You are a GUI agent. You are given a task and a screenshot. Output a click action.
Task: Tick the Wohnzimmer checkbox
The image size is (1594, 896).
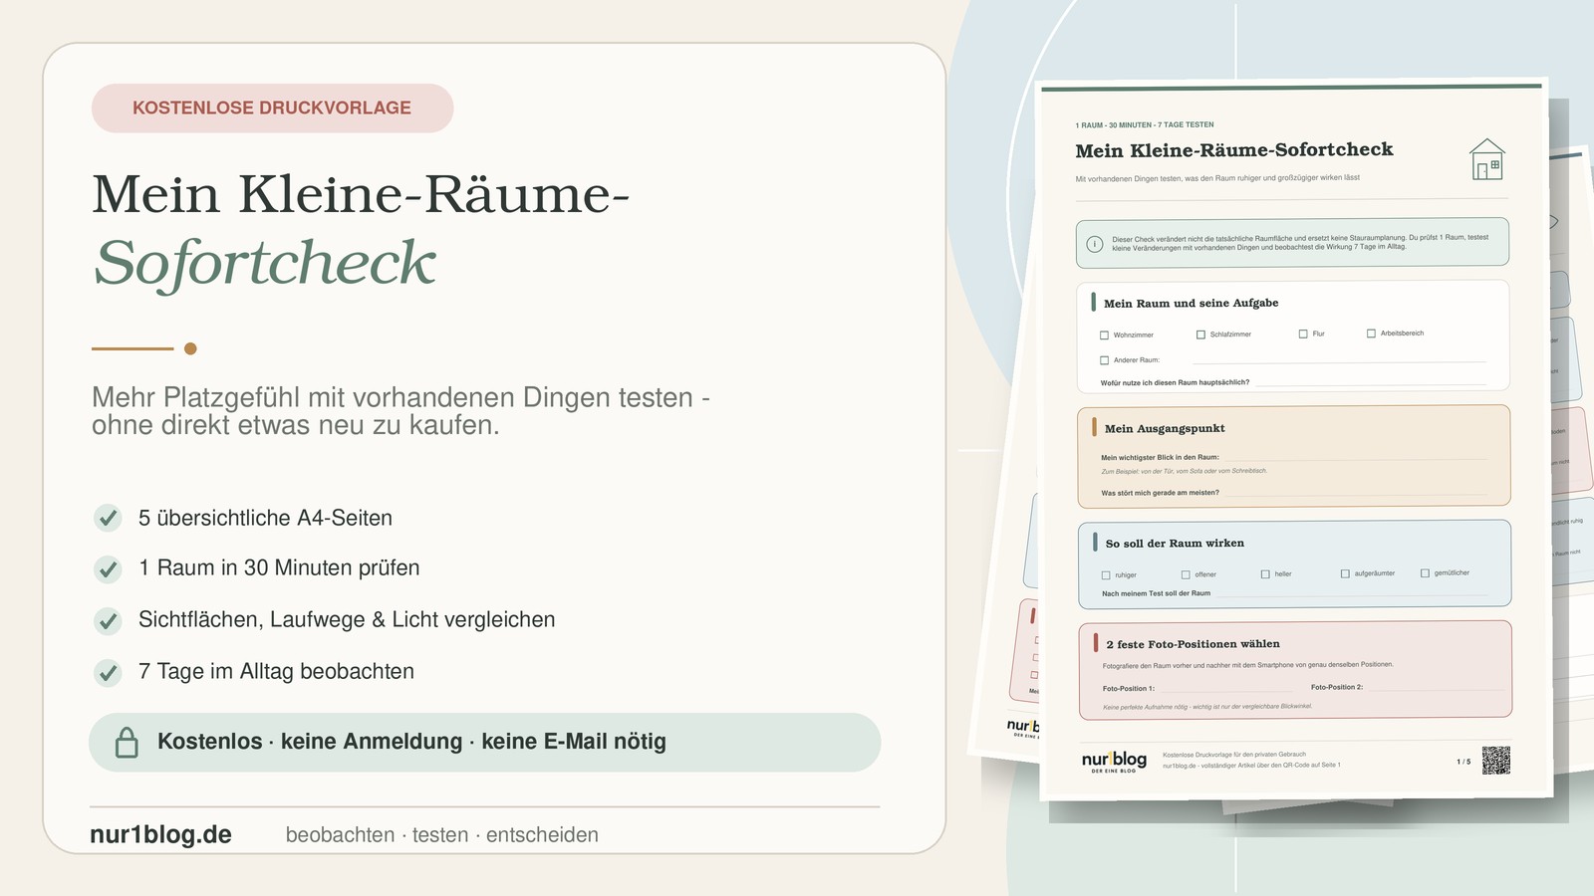tap(1104, 336)
